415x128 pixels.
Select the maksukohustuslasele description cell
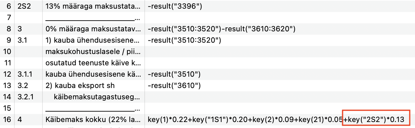(x=94, y=52)
